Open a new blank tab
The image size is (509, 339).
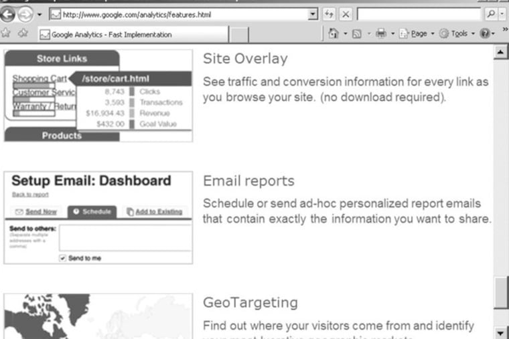click(240, 34)
